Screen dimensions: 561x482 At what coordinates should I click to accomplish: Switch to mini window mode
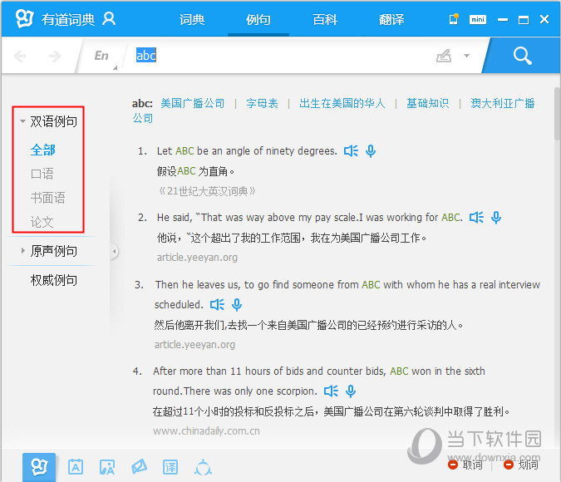pyautogui.click(x=478, y=19)
